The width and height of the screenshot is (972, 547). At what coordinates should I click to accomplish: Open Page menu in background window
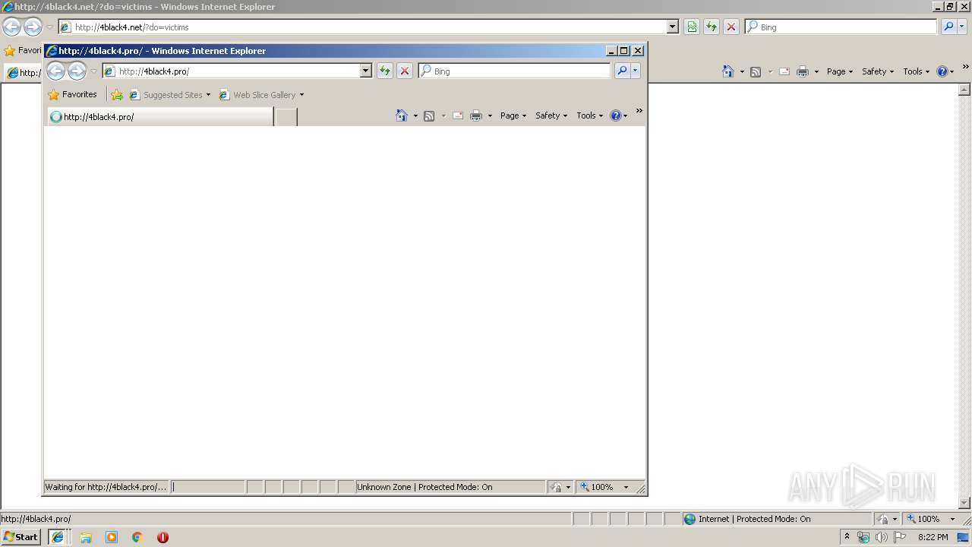840,71
